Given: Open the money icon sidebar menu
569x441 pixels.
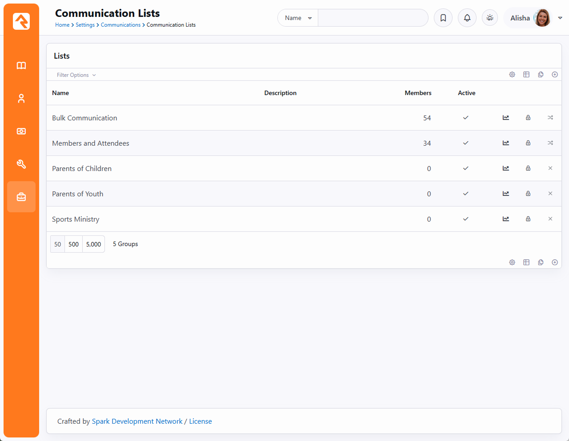Looking at the screenshot, I should pos(21,131).
